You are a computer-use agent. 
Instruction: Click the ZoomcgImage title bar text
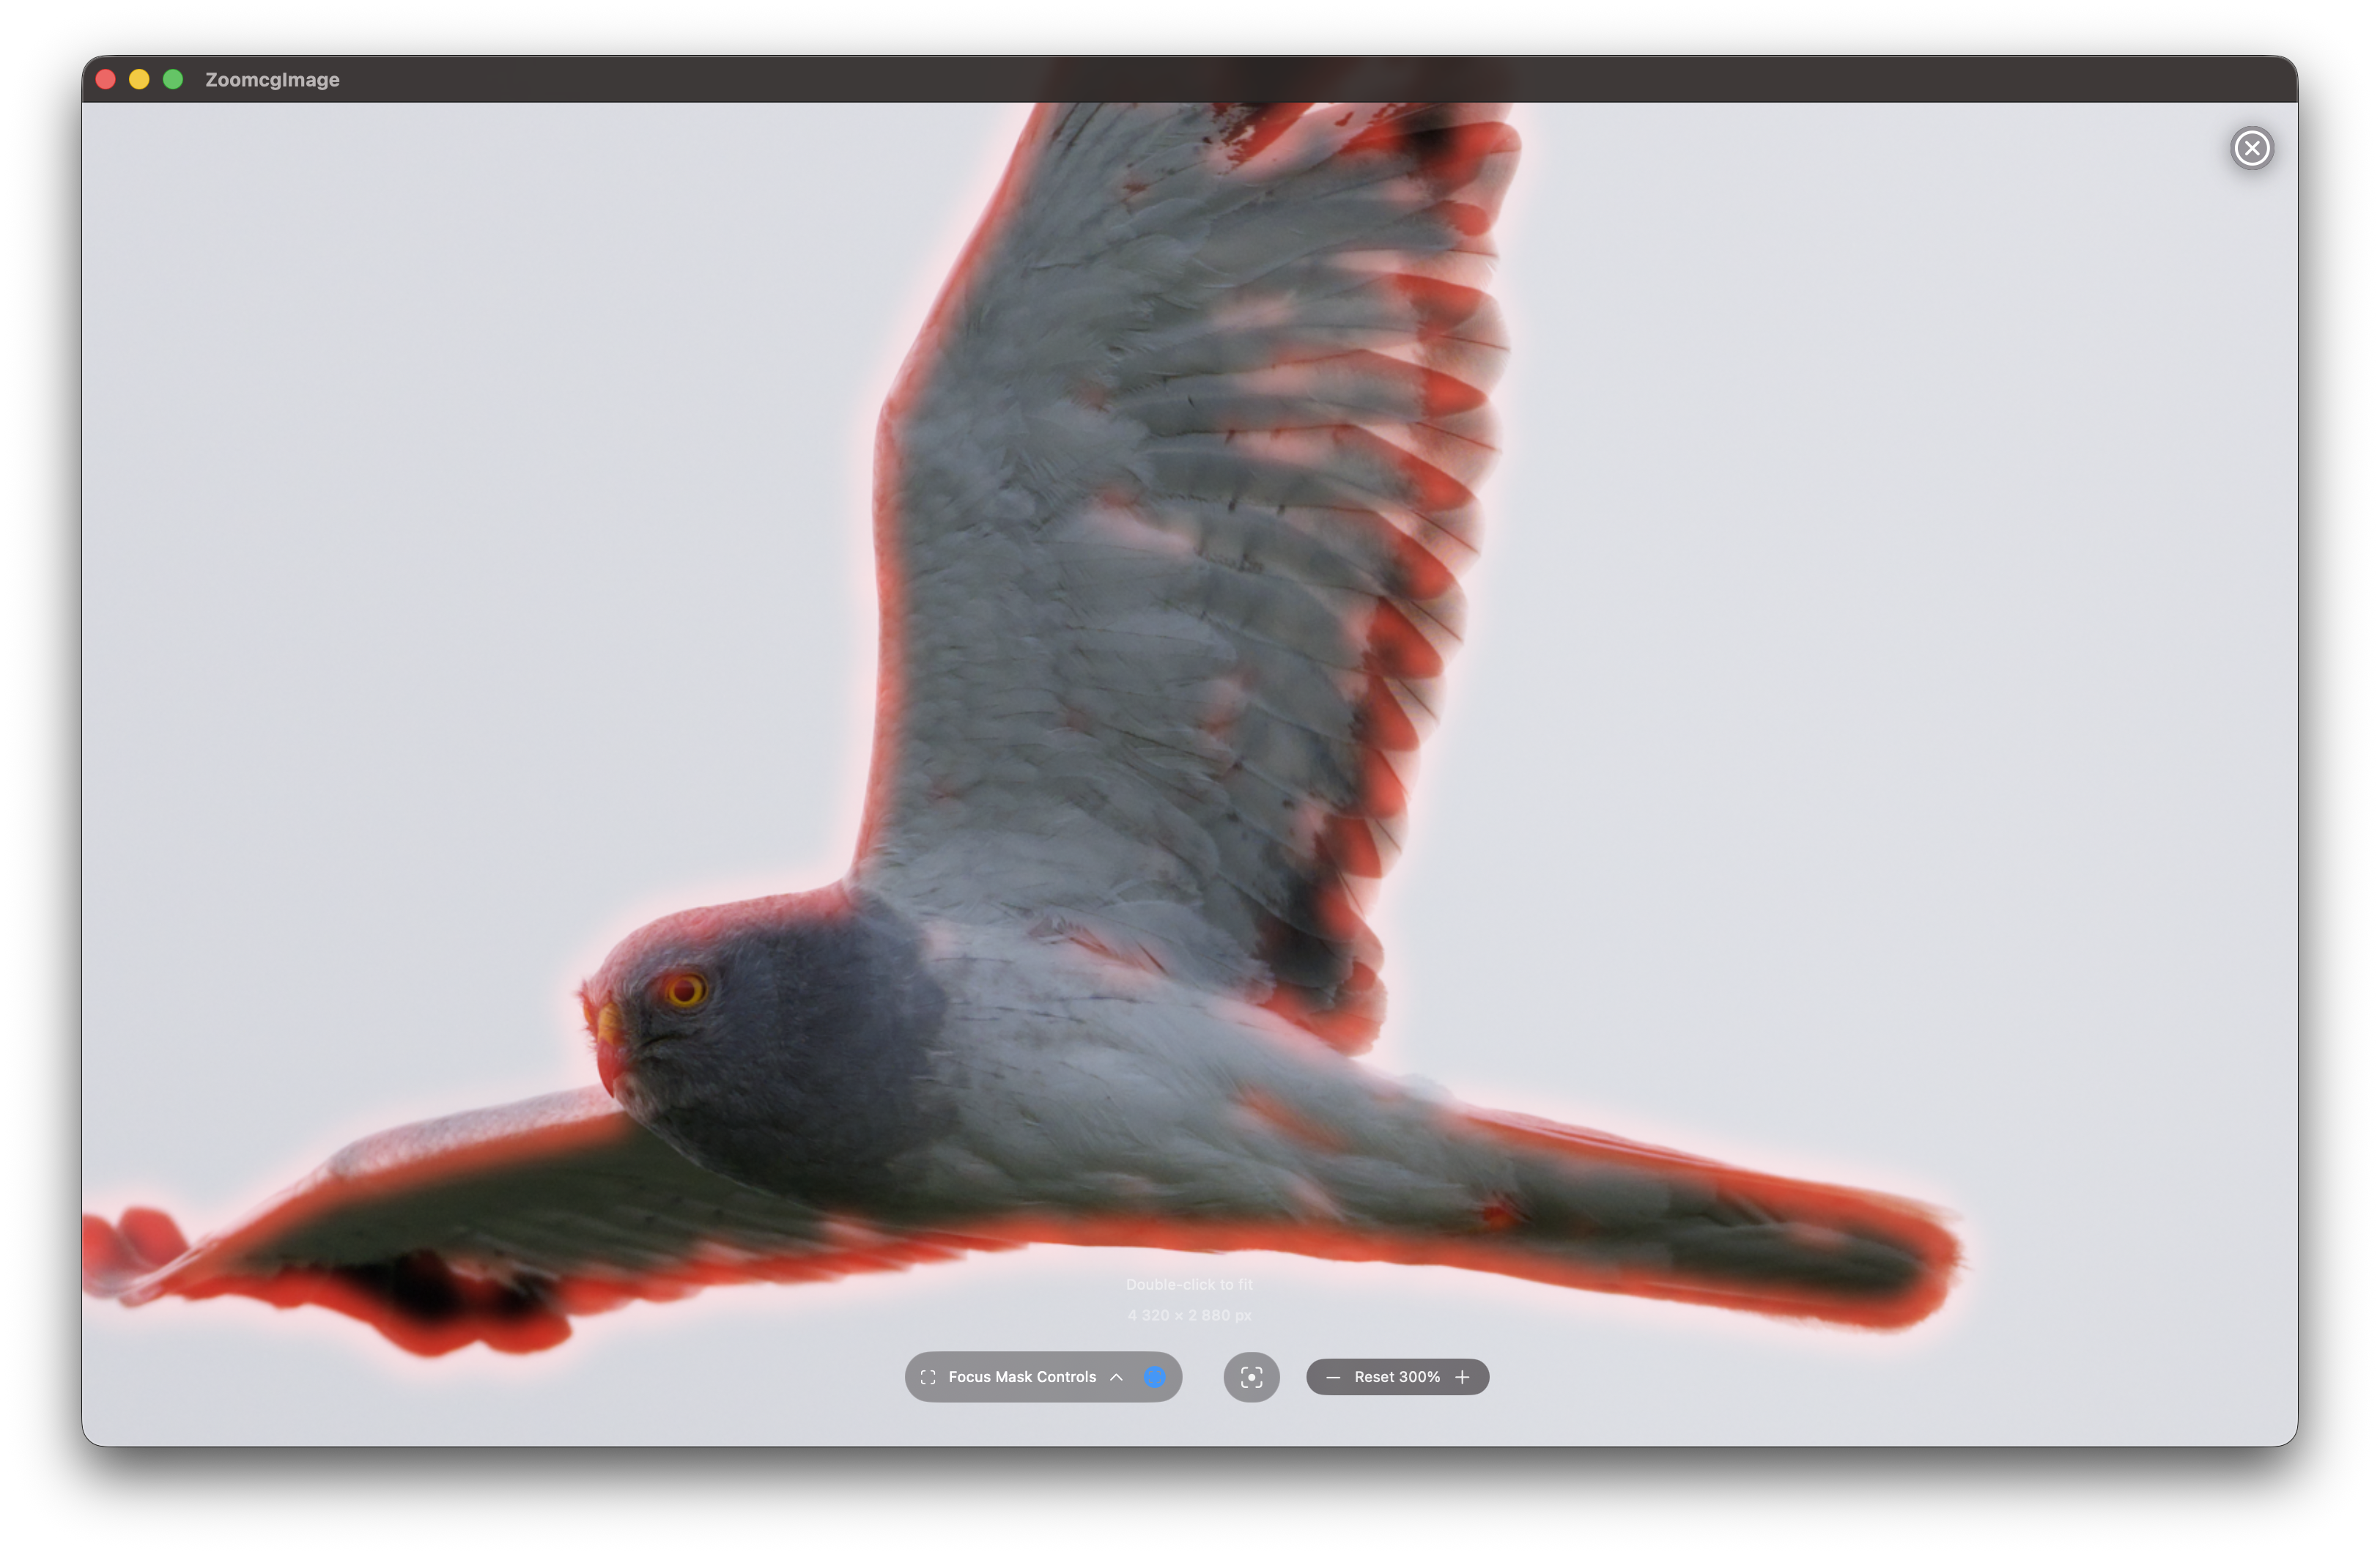point(273,79)
